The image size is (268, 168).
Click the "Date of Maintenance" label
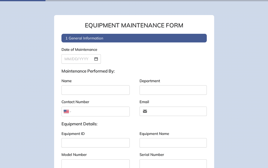(79, 49)
